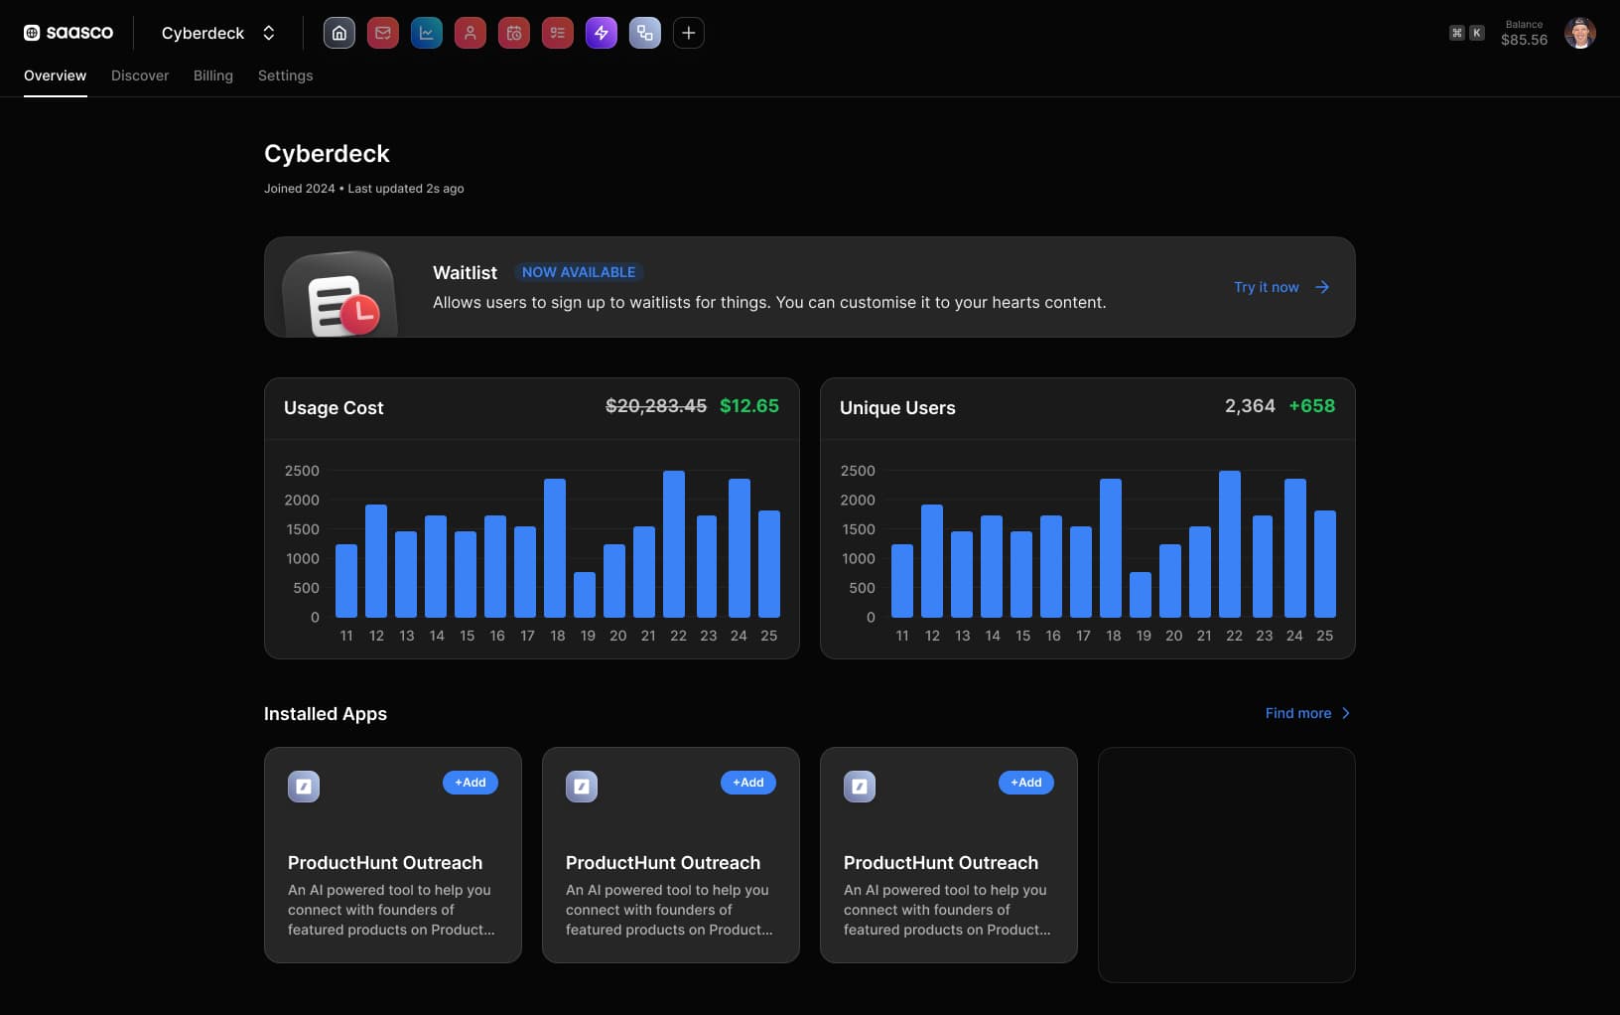Open the purple Lightning bolt app icon
The width and height of the screenshot is (1620, 1015).
point(602,33)
